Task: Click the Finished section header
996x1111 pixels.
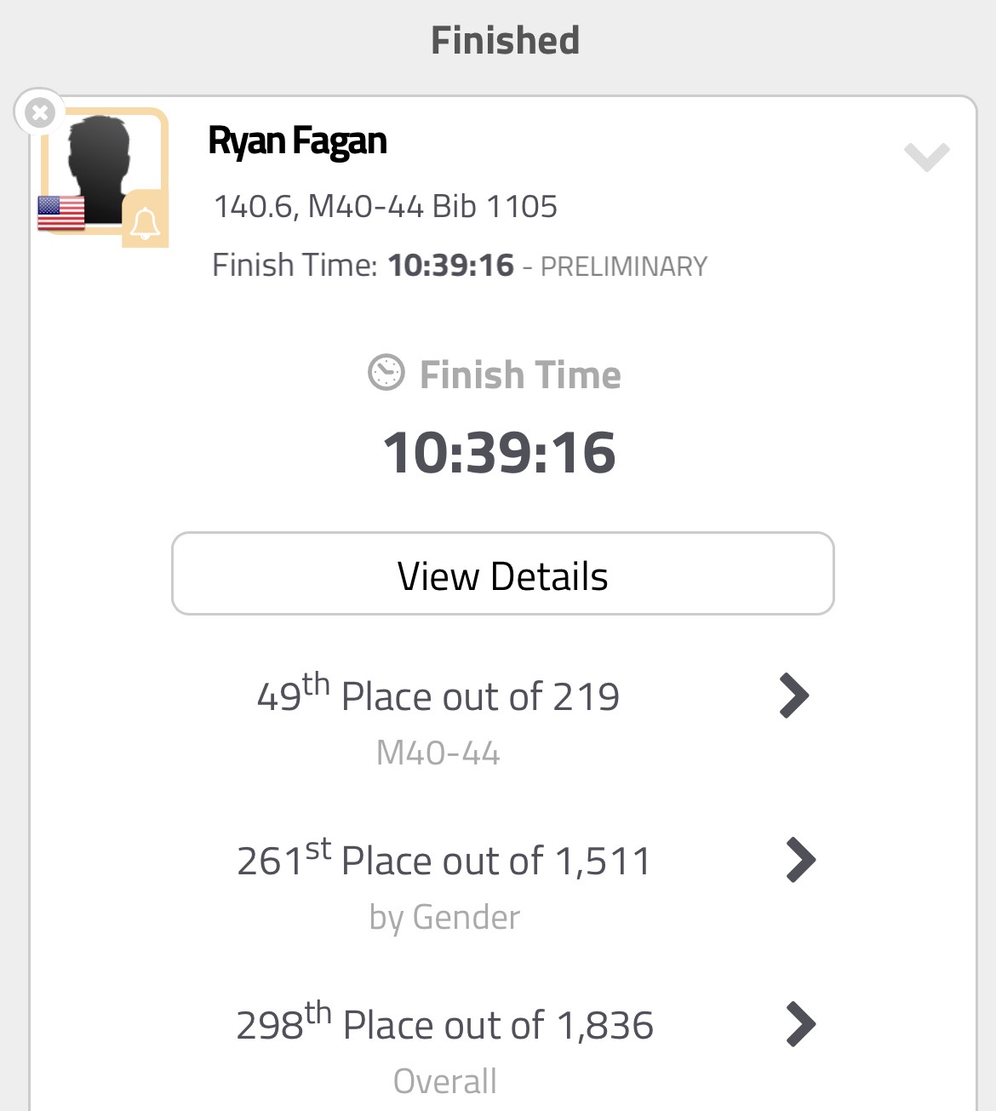Action: (x=505, y=40)
